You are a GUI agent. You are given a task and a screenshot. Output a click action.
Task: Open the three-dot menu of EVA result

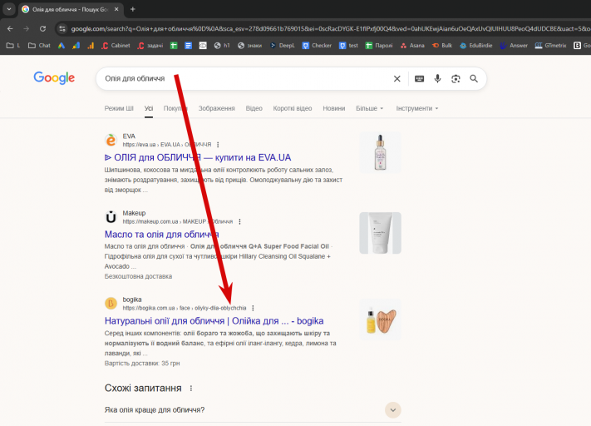pyautogui.click(x=218, y=145)
